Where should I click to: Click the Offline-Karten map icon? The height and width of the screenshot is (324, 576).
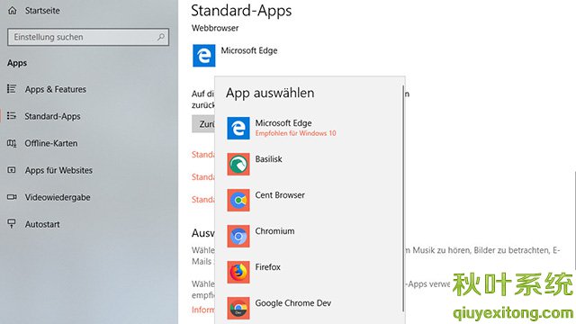[12, 143]
